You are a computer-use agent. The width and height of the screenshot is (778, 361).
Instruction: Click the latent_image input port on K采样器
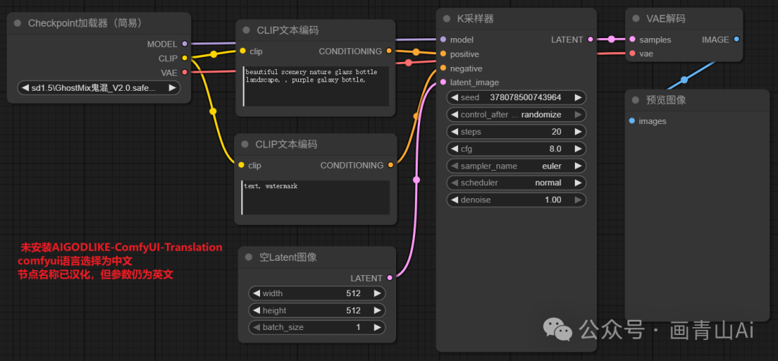(x=443, y=82)
